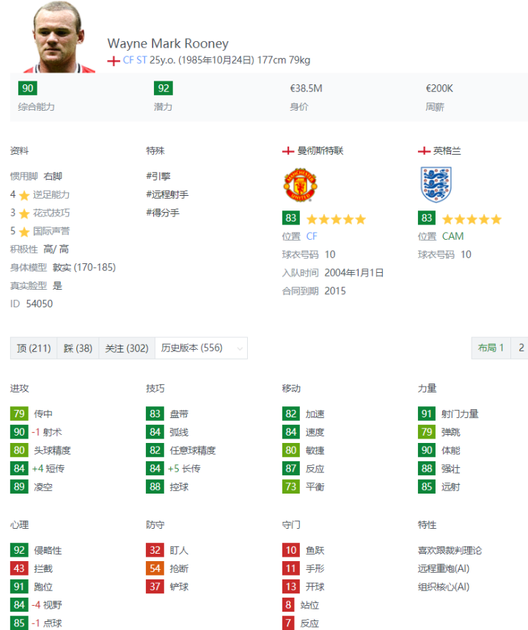Image resolution: width=528 pixels, height=630 pixels.
Task: Switch to 布局 1 tab
Action: point(491,348)
